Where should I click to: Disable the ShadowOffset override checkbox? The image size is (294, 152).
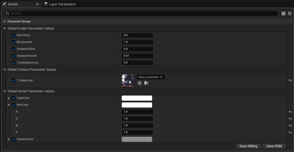14,49
